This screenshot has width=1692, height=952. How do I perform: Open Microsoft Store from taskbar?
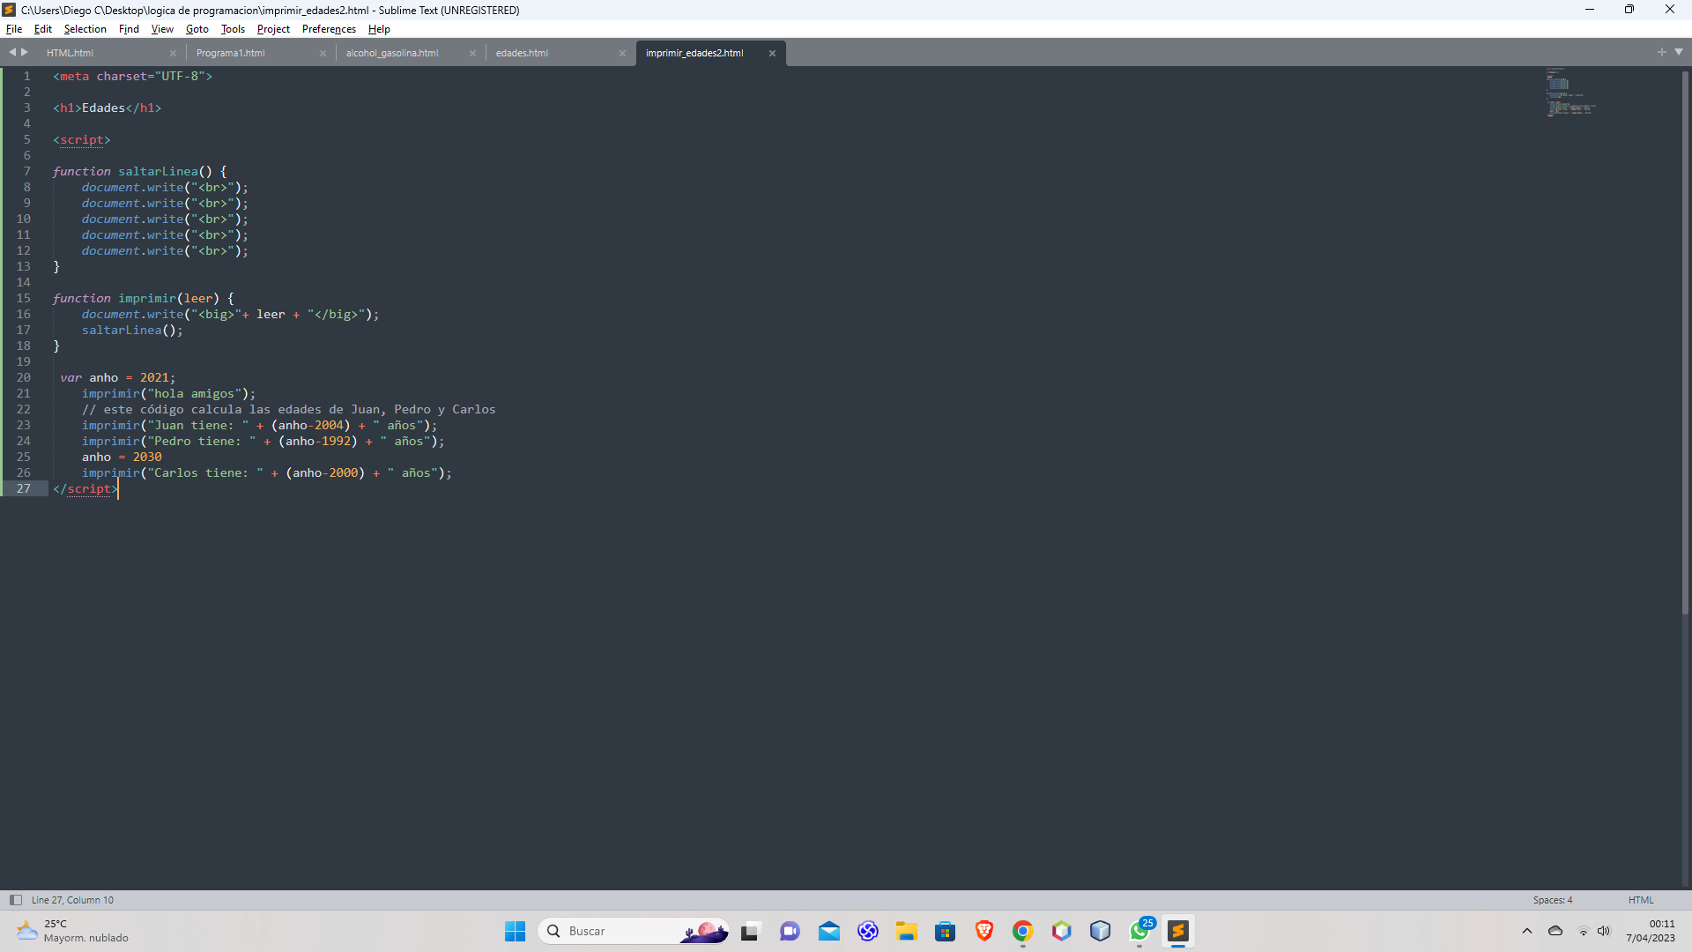pos(946,931)
